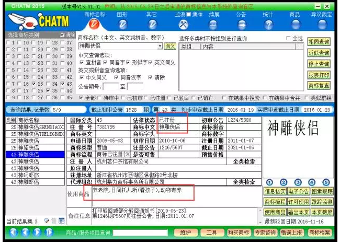
Task: Click the 商标流程 button
Action: pyautogui.click(x=275, y=202)
